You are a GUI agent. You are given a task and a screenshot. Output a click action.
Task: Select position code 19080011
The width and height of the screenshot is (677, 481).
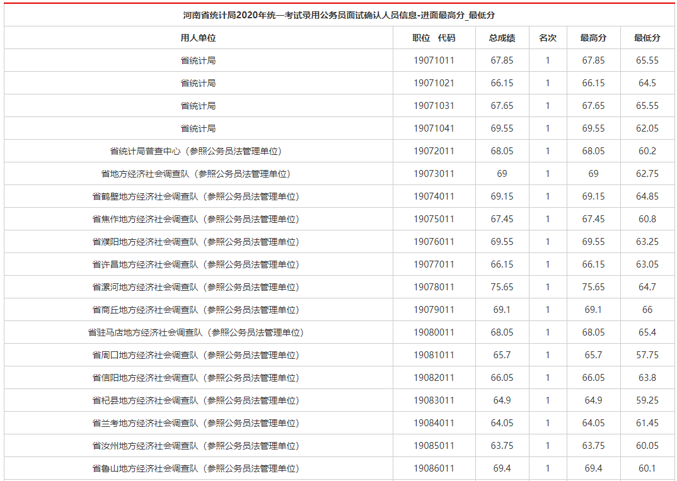[434, 332]
